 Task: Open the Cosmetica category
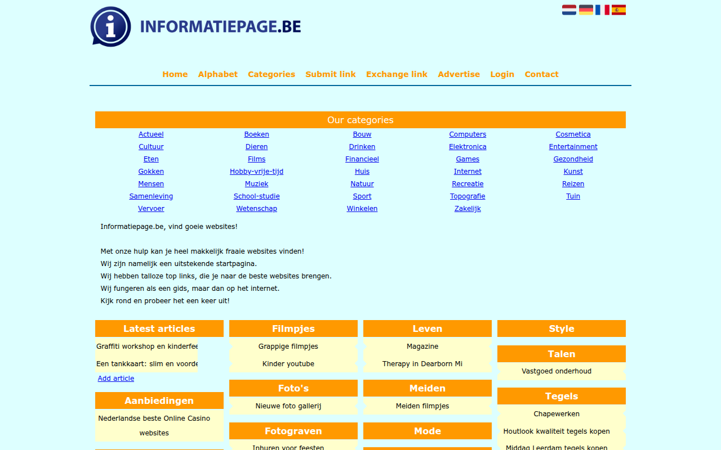(573, 134)
